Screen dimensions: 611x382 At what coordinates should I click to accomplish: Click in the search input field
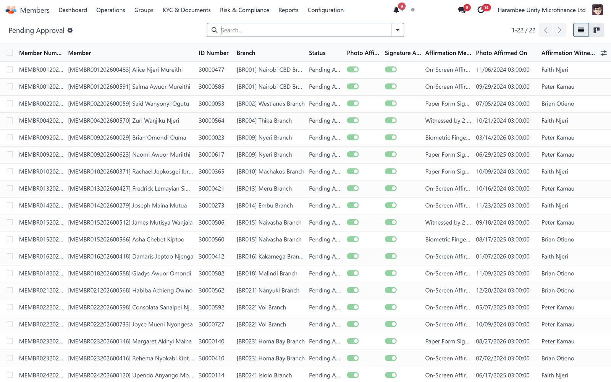pos(305,30)
